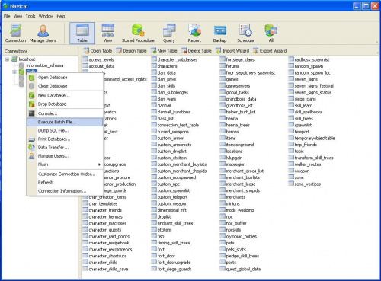Select the npc table icon
The width and height of the screenshot is (381, 281).
click(x=223, y=216)
